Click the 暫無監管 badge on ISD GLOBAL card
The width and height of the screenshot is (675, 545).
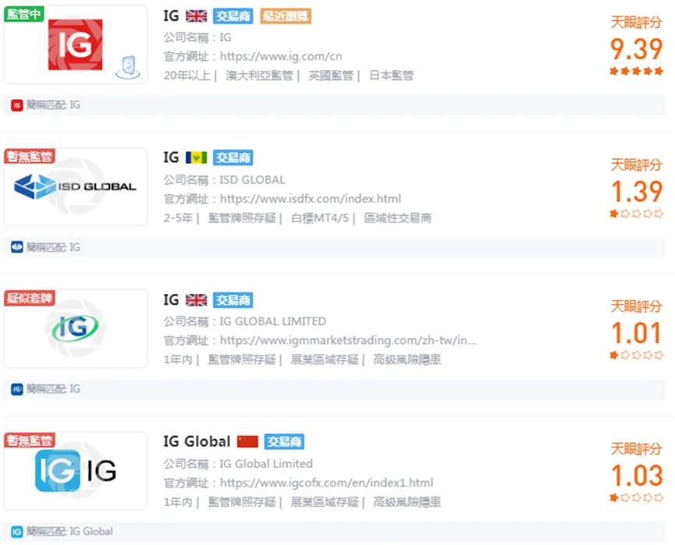pos(30,156)
